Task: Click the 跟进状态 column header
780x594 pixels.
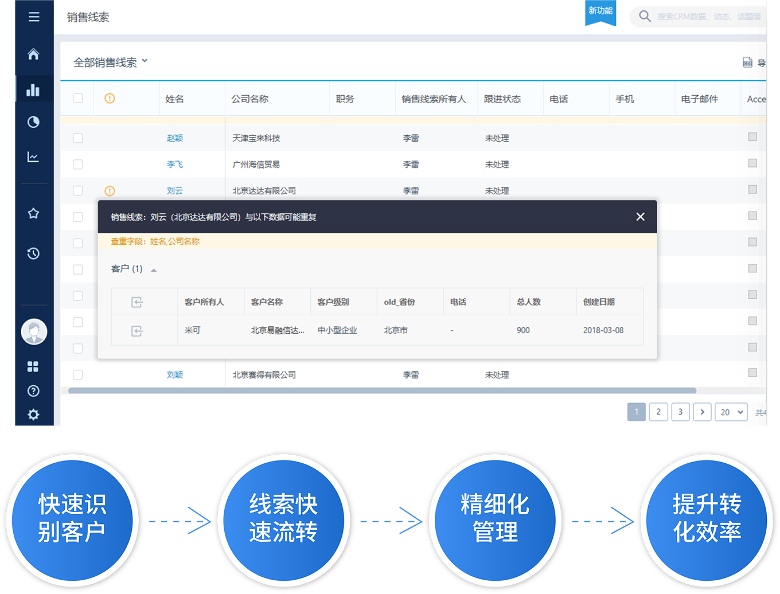Action: tap(502, 99)
